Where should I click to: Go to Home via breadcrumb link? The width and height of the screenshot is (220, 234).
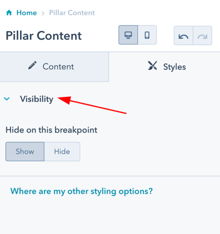coord(26,13)
